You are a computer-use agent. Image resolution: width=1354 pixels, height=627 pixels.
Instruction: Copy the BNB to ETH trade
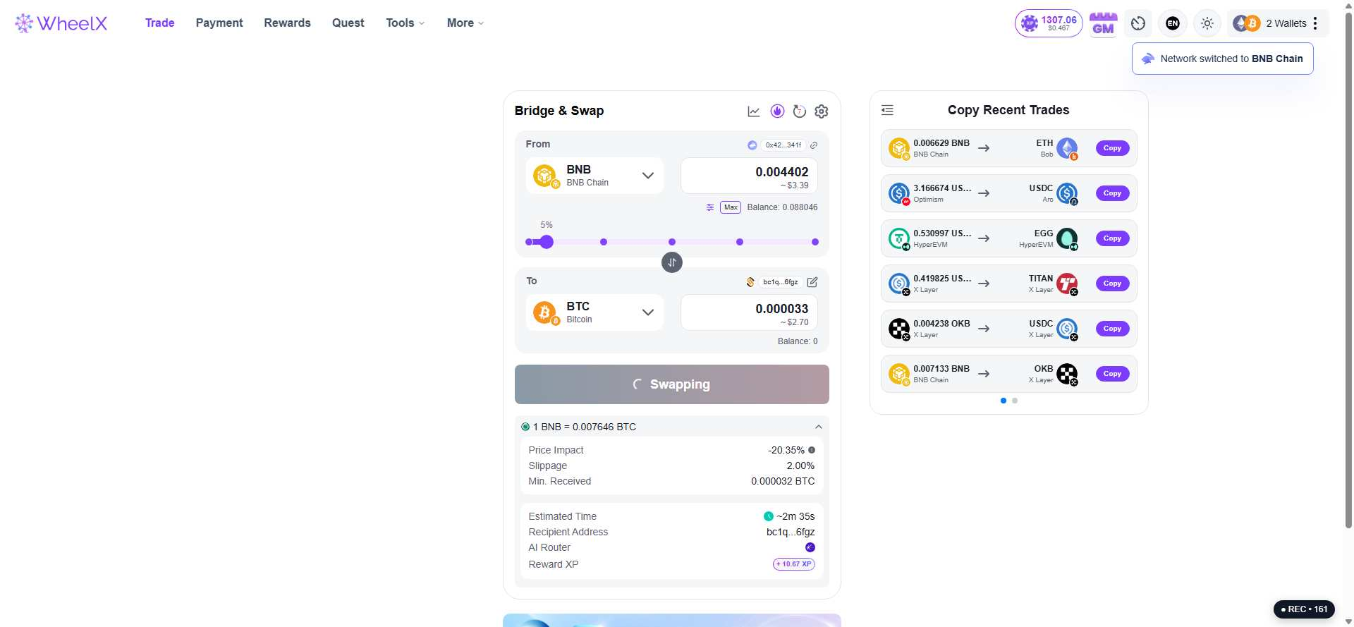tap(1112, 148)
